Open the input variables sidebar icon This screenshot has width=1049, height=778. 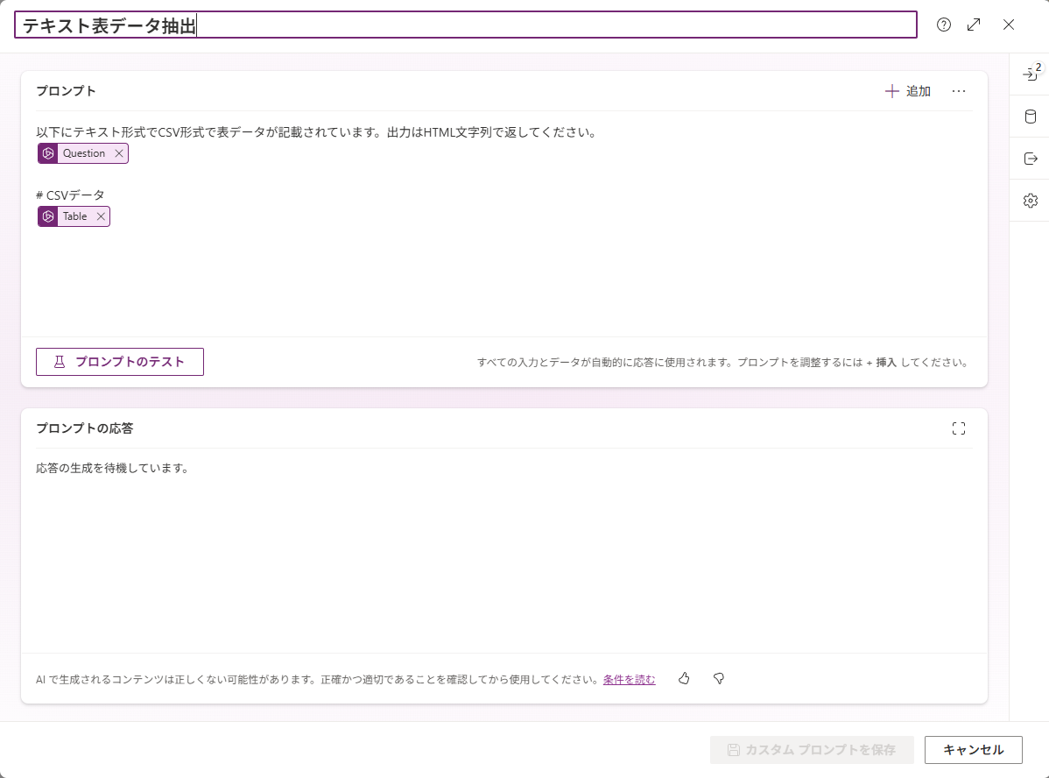tap(1031, 74)
